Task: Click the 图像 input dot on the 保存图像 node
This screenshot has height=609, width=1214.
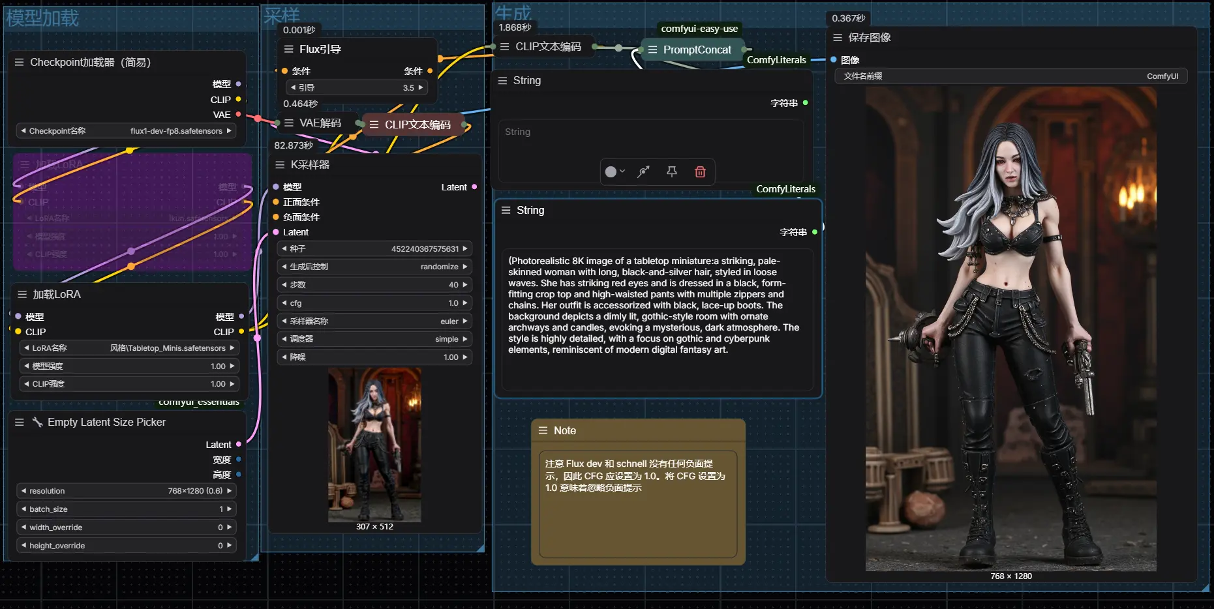Action: (834, 60)
